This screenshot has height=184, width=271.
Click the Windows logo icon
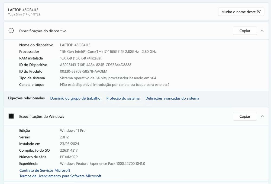[x=11, y=116]
